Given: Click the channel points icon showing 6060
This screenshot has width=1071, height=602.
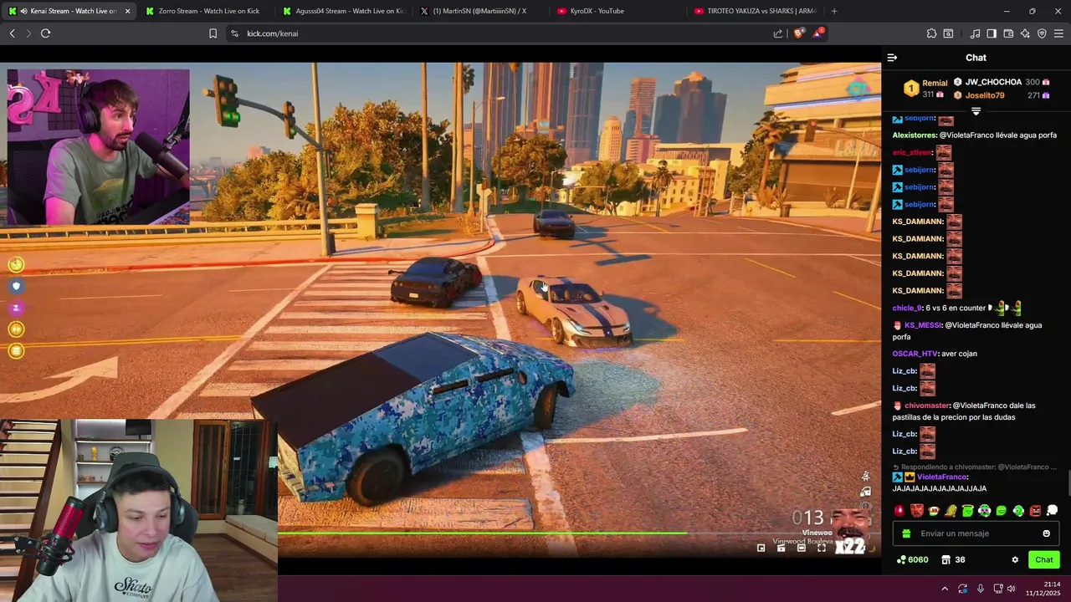Looking at the screenshot, I should (x=912, y=560).
